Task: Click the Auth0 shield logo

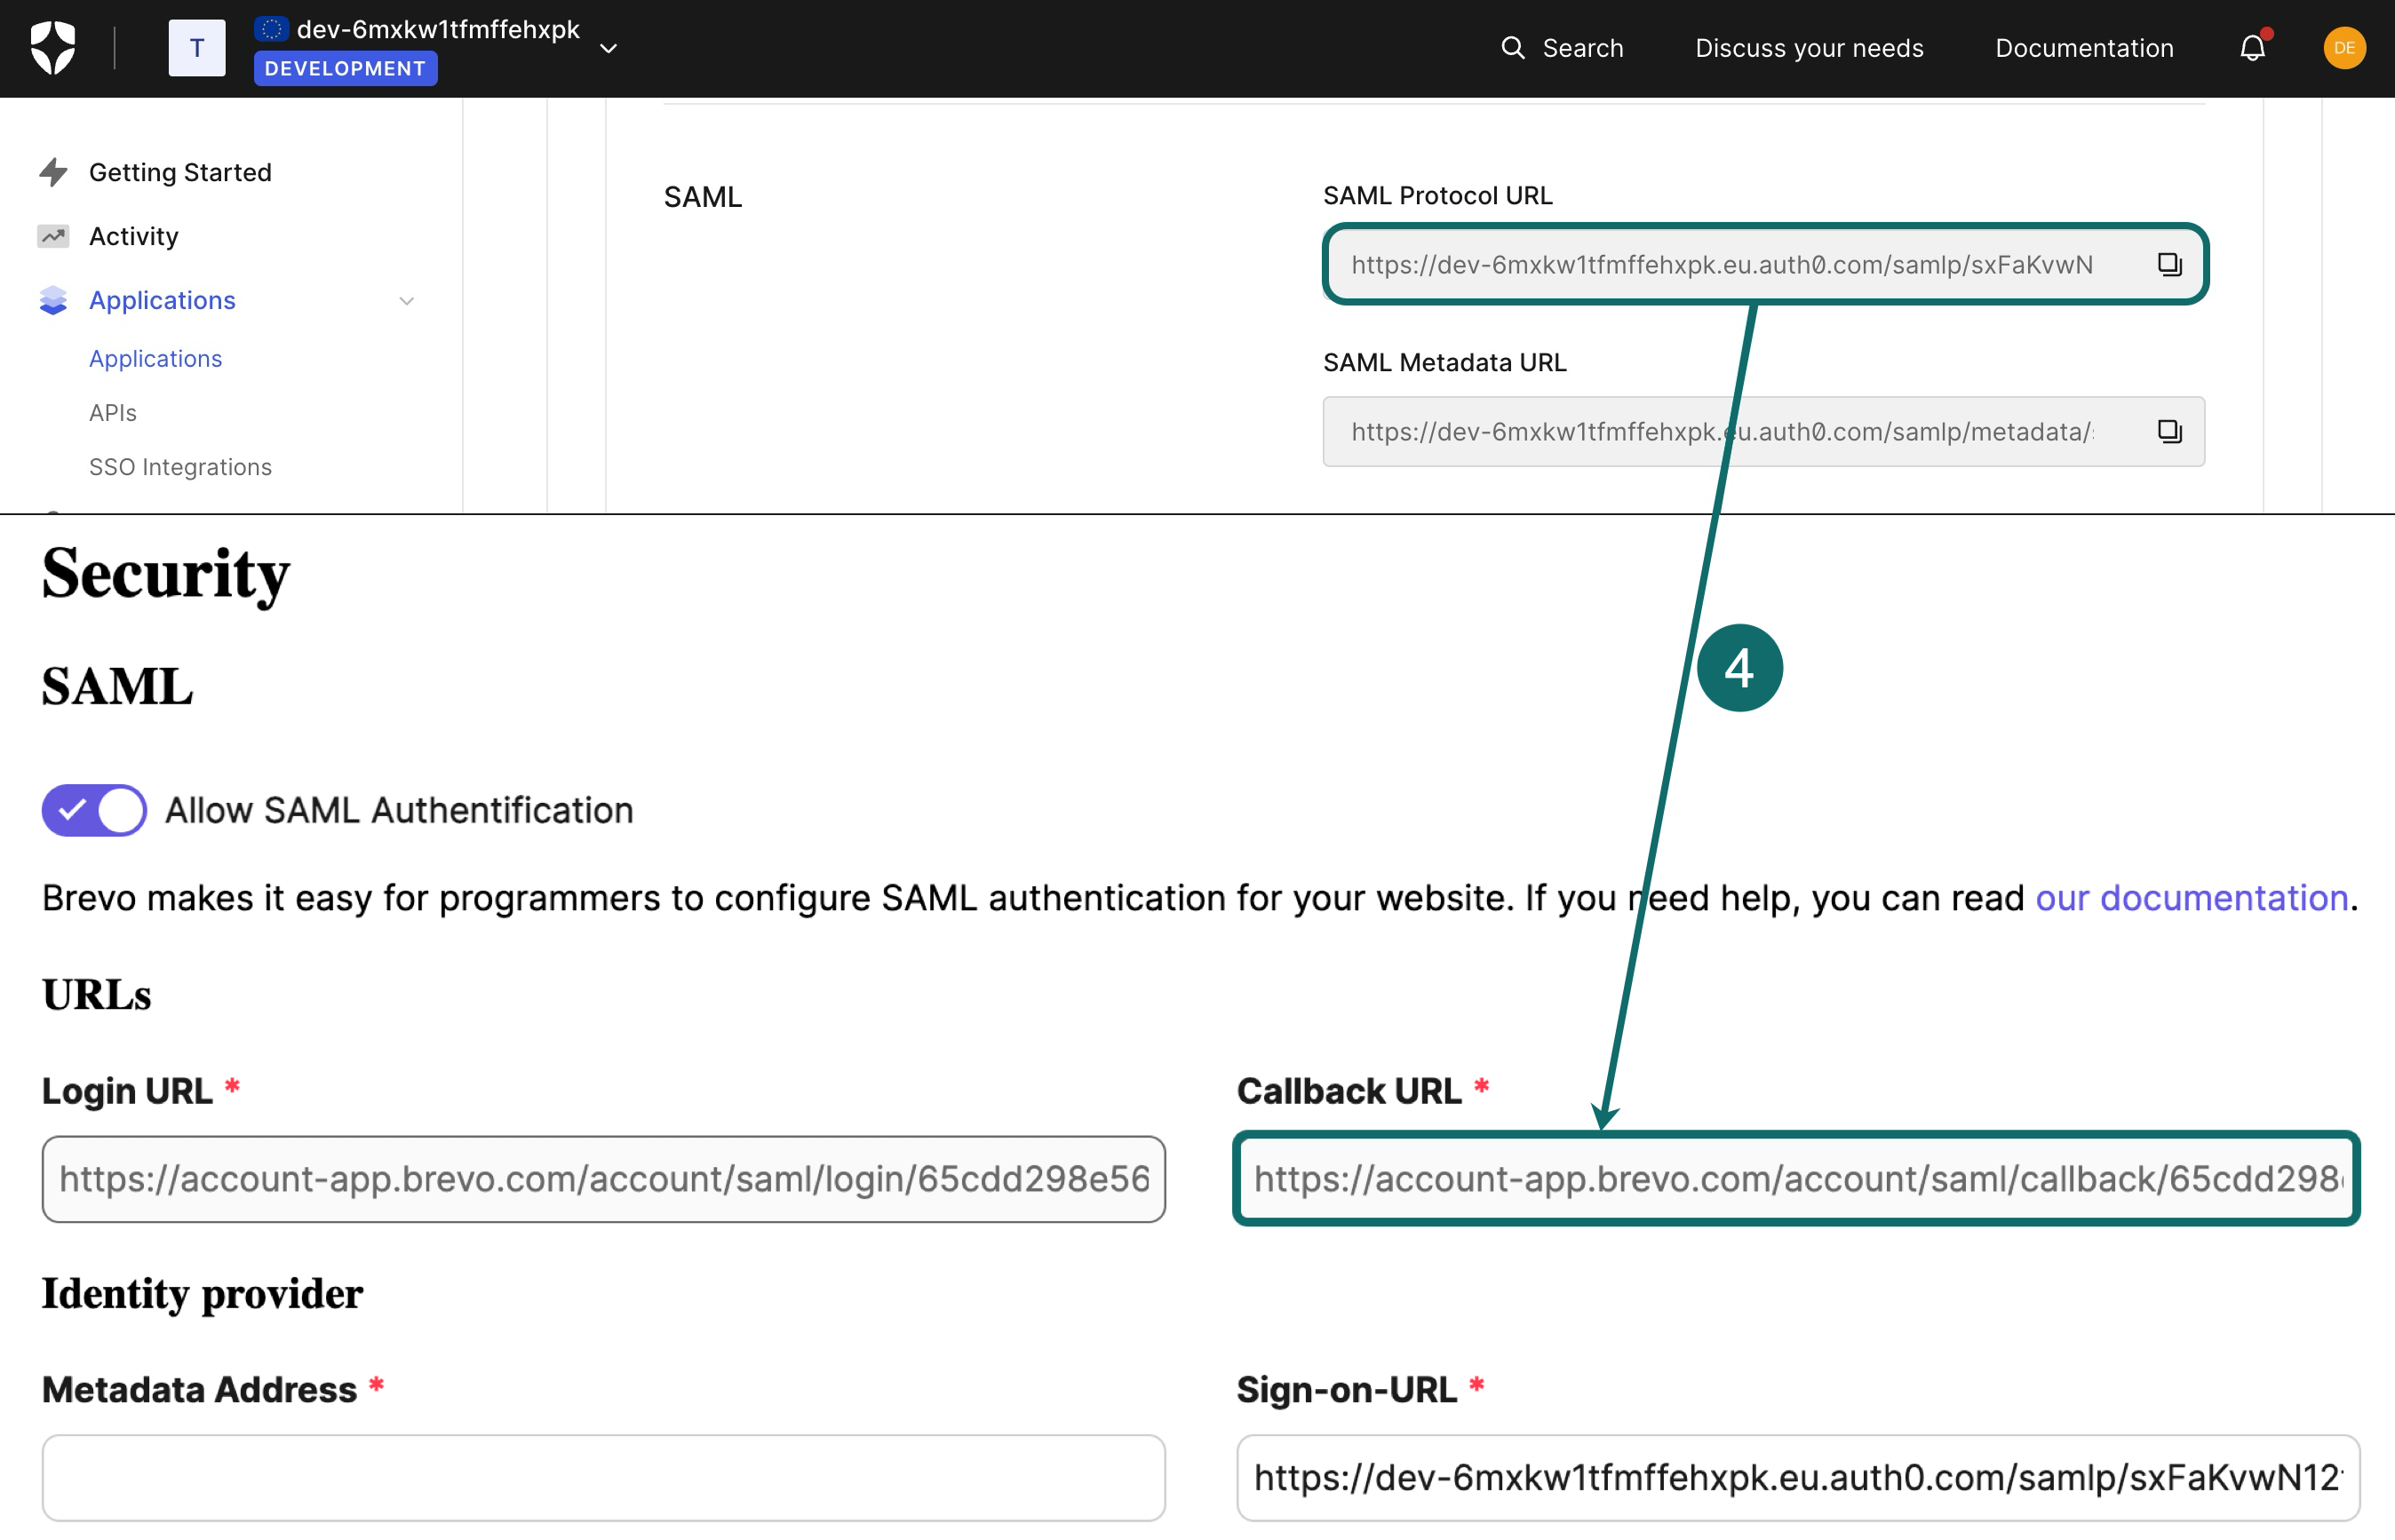Action: click(x=55, y=47)
